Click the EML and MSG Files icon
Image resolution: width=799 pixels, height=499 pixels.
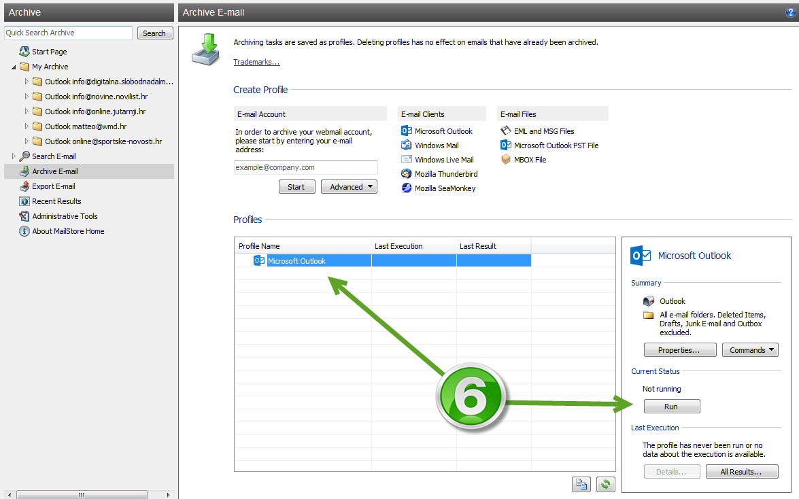[505, 131]
